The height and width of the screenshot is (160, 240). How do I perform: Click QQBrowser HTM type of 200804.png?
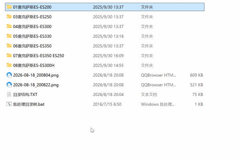pyautogui.click(x=159, y=75)
